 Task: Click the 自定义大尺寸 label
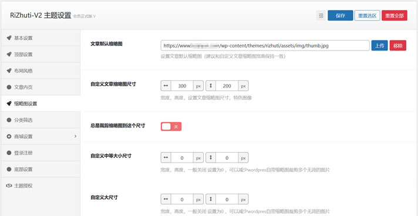pyautogui.click(x=105, y=197)
